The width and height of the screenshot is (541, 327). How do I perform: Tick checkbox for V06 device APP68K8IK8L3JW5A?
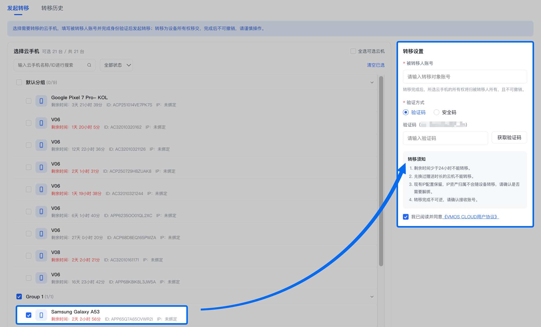[x=29, y=278]
